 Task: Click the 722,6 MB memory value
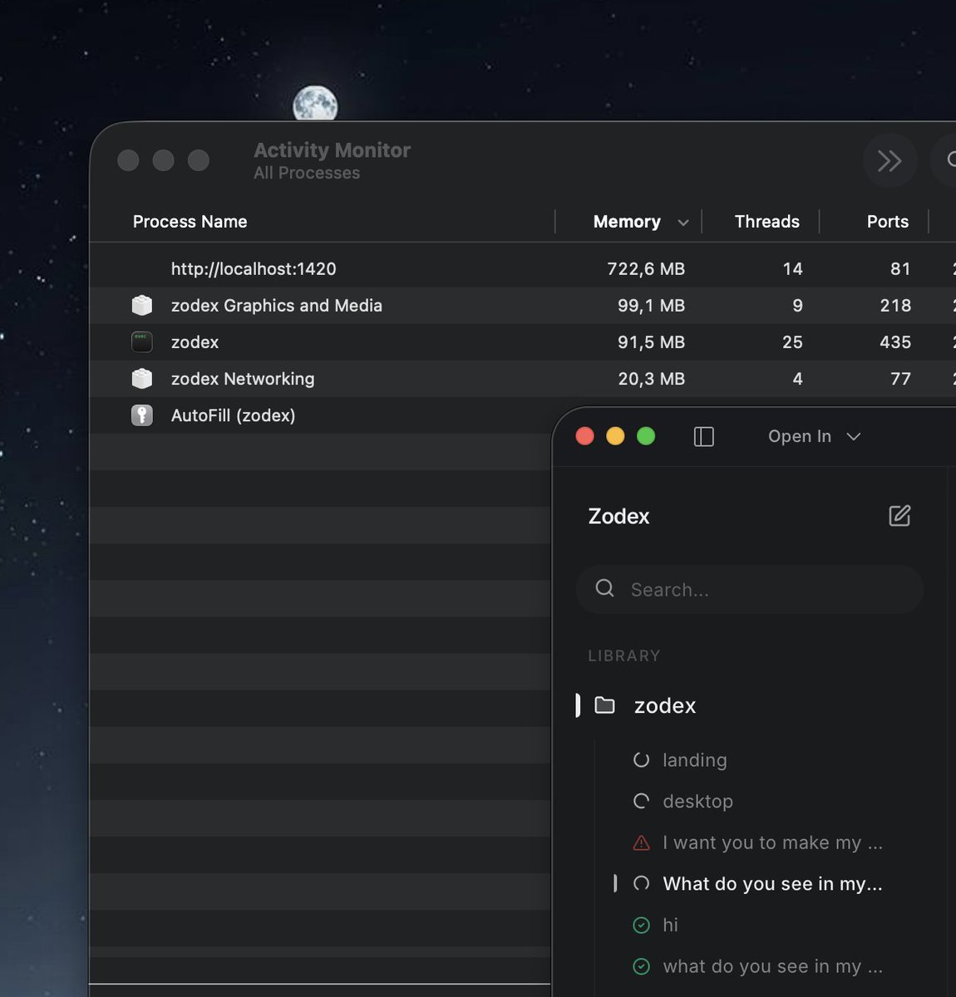click(x=646, y=269)
